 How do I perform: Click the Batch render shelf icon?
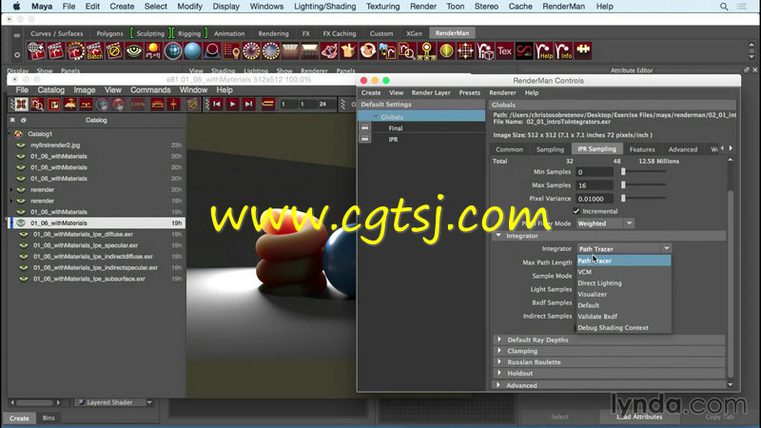[x=94, y=51]
